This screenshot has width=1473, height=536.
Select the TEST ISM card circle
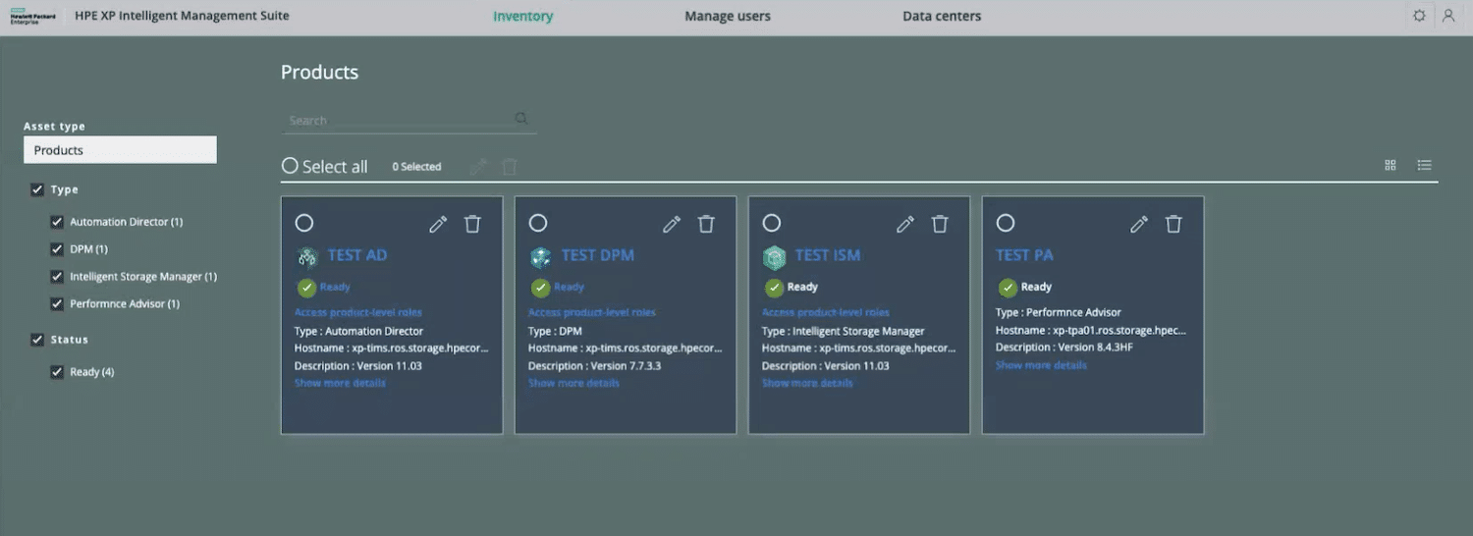tap(772, 224)
